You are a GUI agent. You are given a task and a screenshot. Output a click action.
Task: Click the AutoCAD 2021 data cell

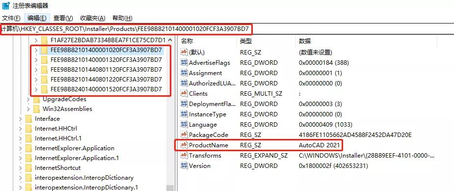coord(320,145)
